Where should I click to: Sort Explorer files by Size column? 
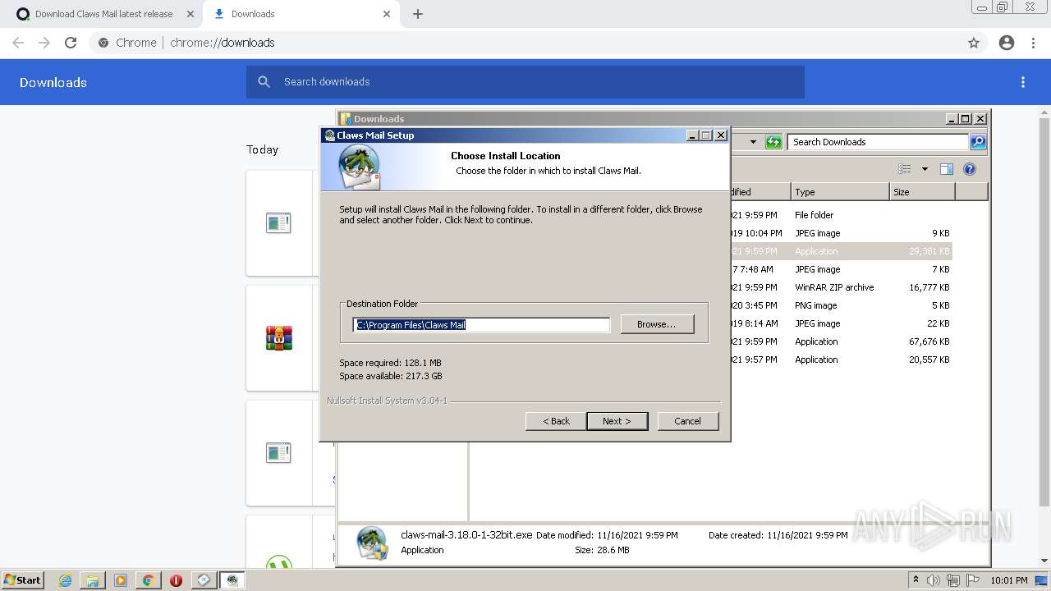point(922,192)
